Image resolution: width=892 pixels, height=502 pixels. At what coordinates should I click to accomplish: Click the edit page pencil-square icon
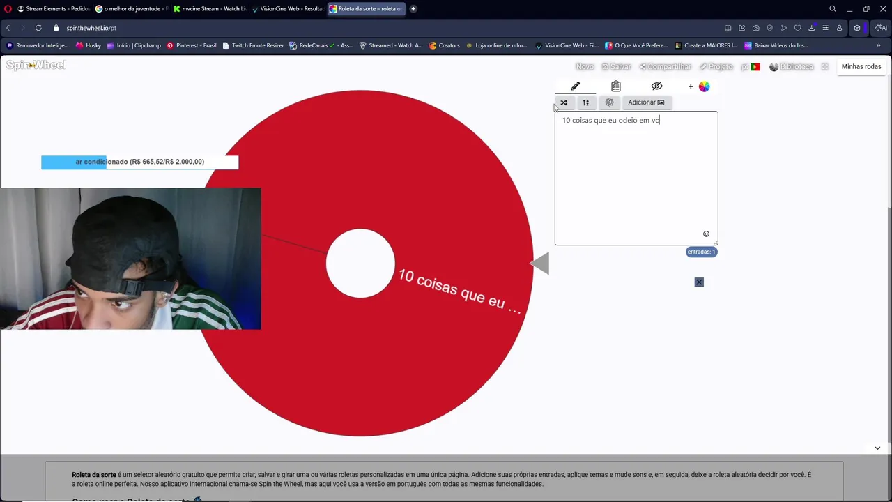(x=741, y=28)
